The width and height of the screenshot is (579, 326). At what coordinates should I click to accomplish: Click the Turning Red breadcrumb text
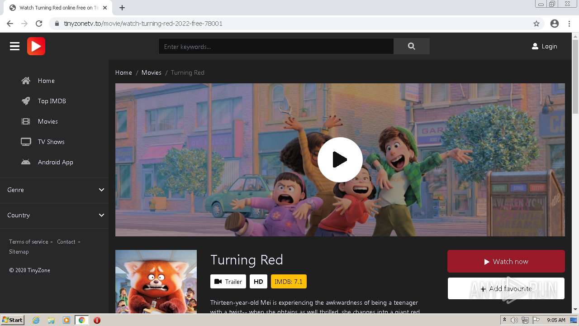click(188, 72)
